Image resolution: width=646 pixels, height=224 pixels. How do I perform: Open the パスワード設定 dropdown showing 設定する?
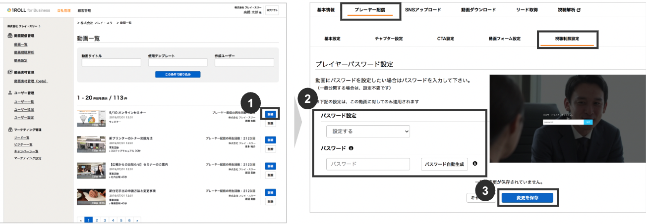tap(368, 132)
